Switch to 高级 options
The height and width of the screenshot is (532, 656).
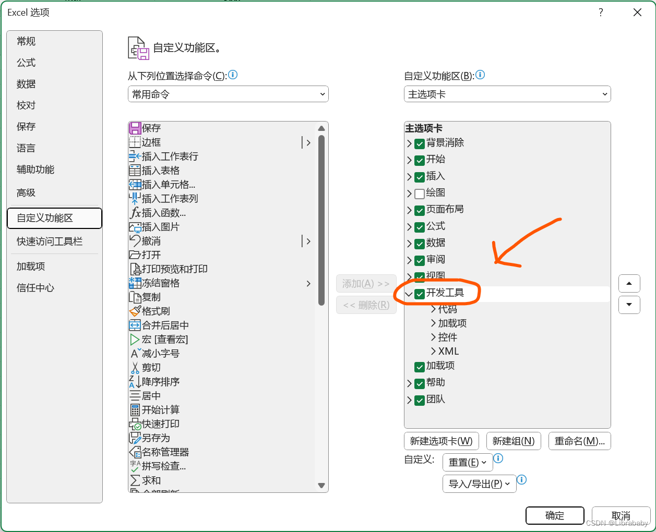point(54,192)
